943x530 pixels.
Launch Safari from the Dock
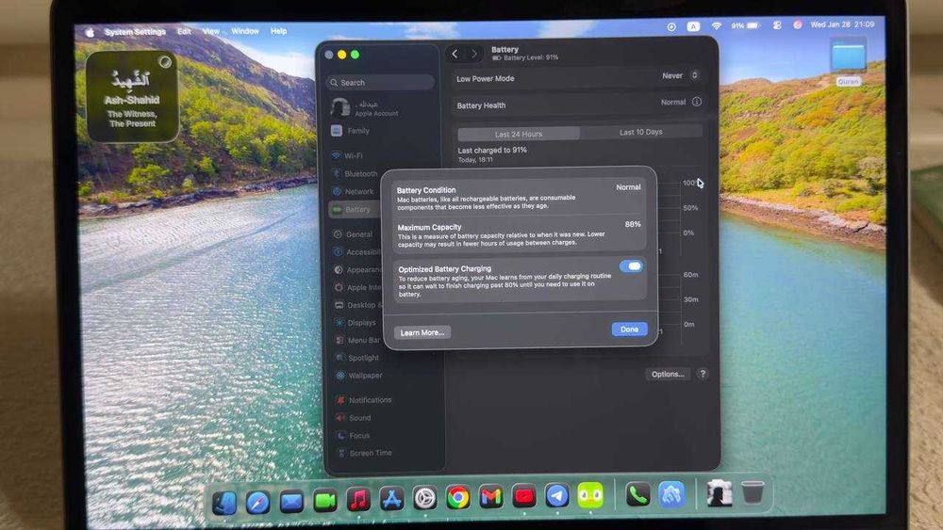(x=258, y=502)
